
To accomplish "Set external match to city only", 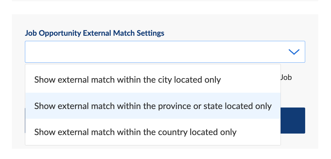I will [127, 80].
